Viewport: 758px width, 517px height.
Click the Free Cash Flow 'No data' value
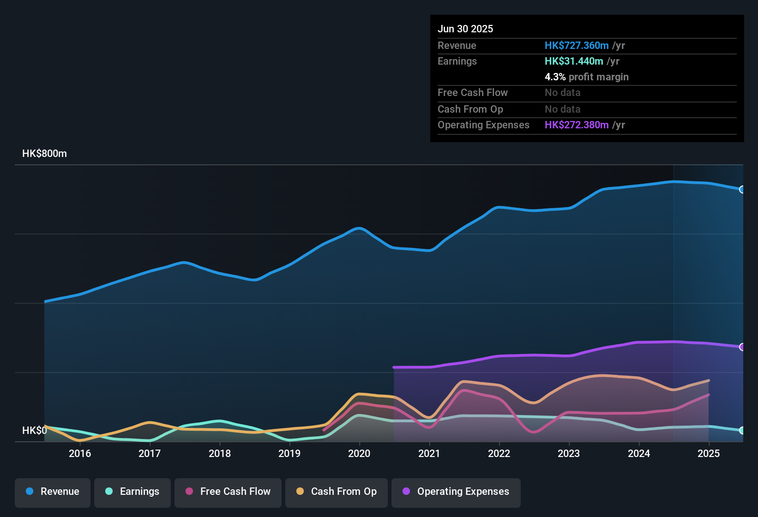pyautogui.click(x=563, y=93)
